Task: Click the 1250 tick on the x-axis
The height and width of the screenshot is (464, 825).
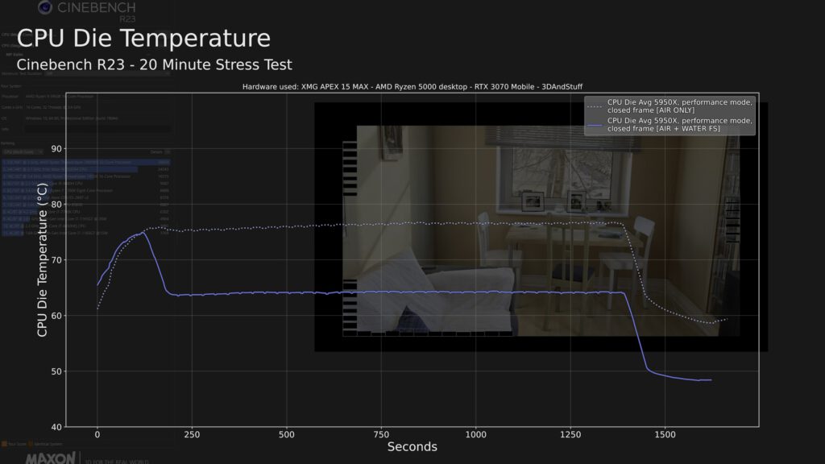Action: click(x=570, y=434)
